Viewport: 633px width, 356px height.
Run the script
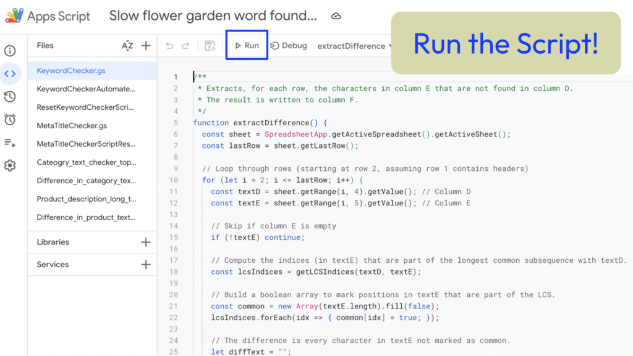(247, 46)
